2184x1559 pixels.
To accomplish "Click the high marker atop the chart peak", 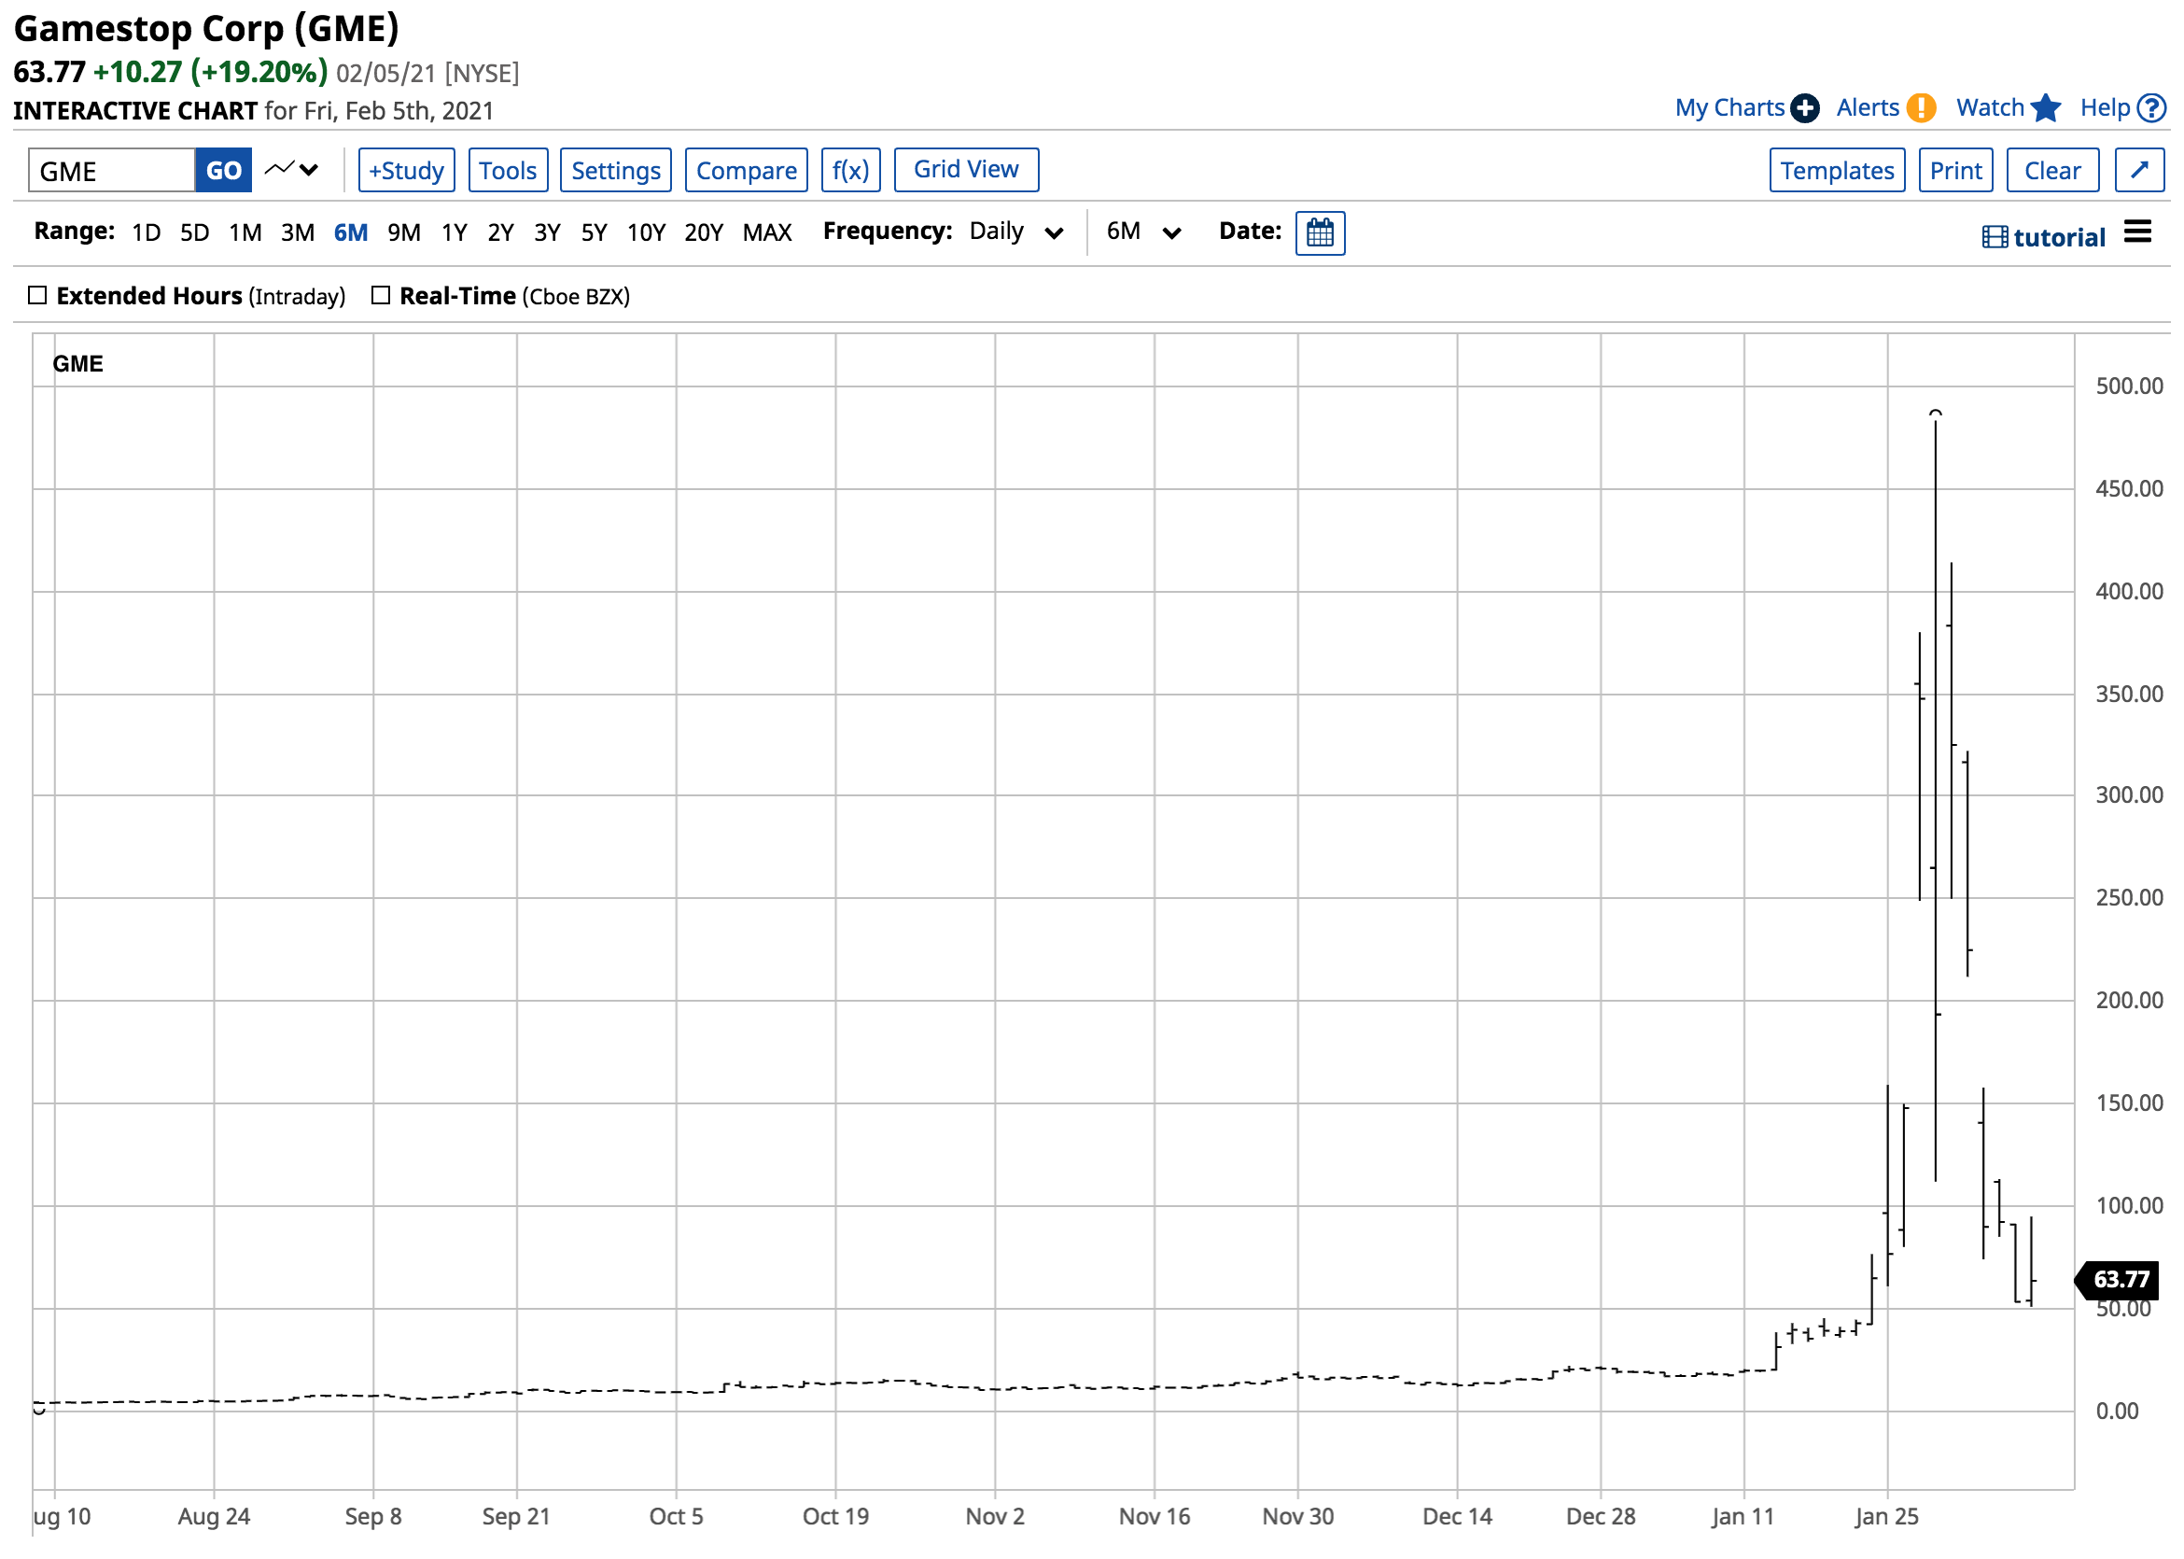I will 1935,413.
